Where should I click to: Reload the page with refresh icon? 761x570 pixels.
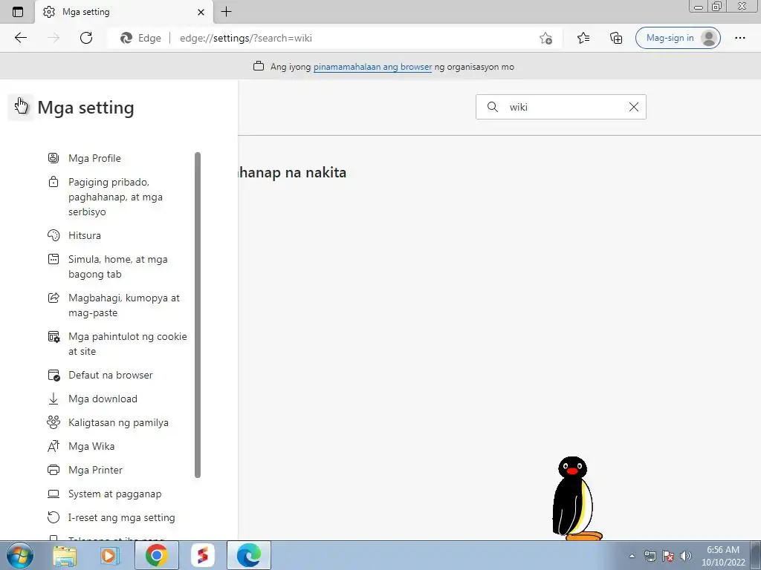86,38
